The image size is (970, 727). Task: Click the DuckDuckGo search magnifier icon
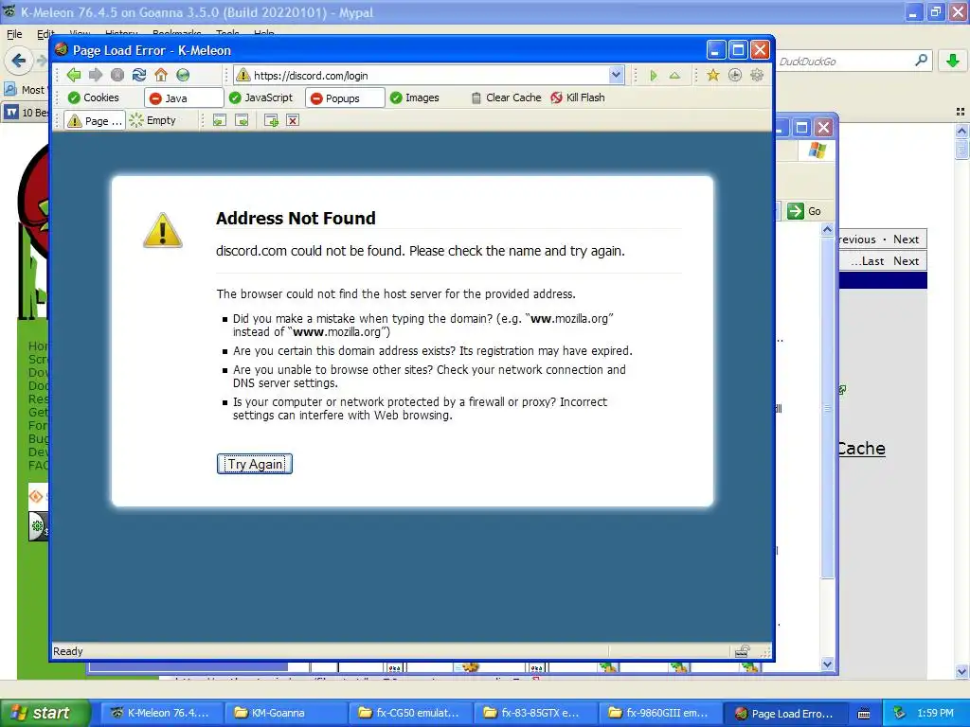(921, 61)
